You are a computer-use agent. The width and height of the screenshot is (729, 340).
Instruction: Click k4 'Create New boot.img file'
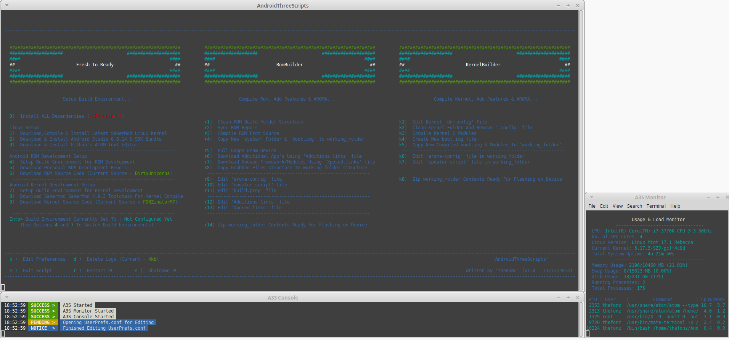pos(438,139)
